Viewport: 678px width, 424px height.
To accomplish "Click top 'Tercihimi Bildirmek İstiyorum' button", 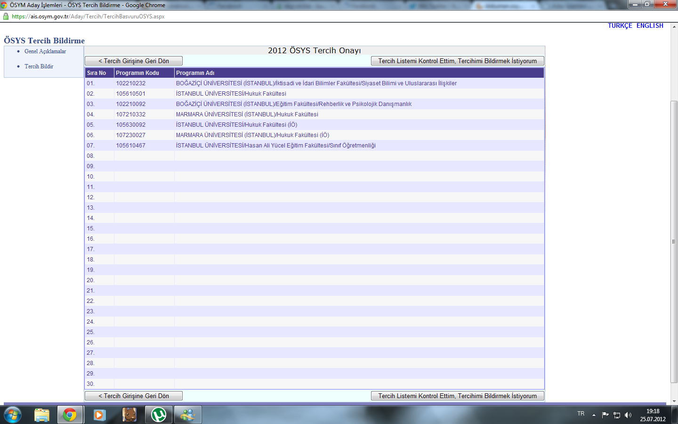I will coord(458,61).
